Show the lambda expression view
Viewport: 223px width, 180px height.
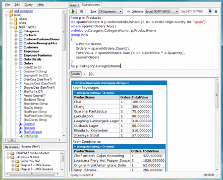[84, 74]
